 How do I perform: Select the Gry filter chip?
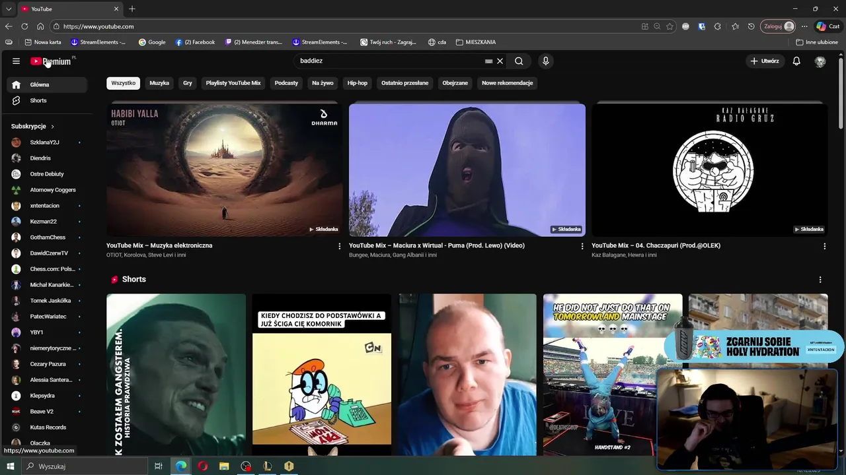click(x=188, y=83)
